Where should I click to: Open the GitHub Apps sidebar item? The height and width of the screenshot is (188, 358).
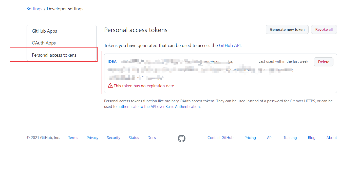[62, 31]
